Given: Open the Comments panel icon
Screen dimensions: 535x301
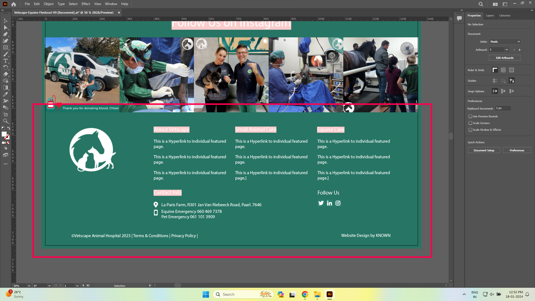Looking at the screenshot, I should pos(459,18).
